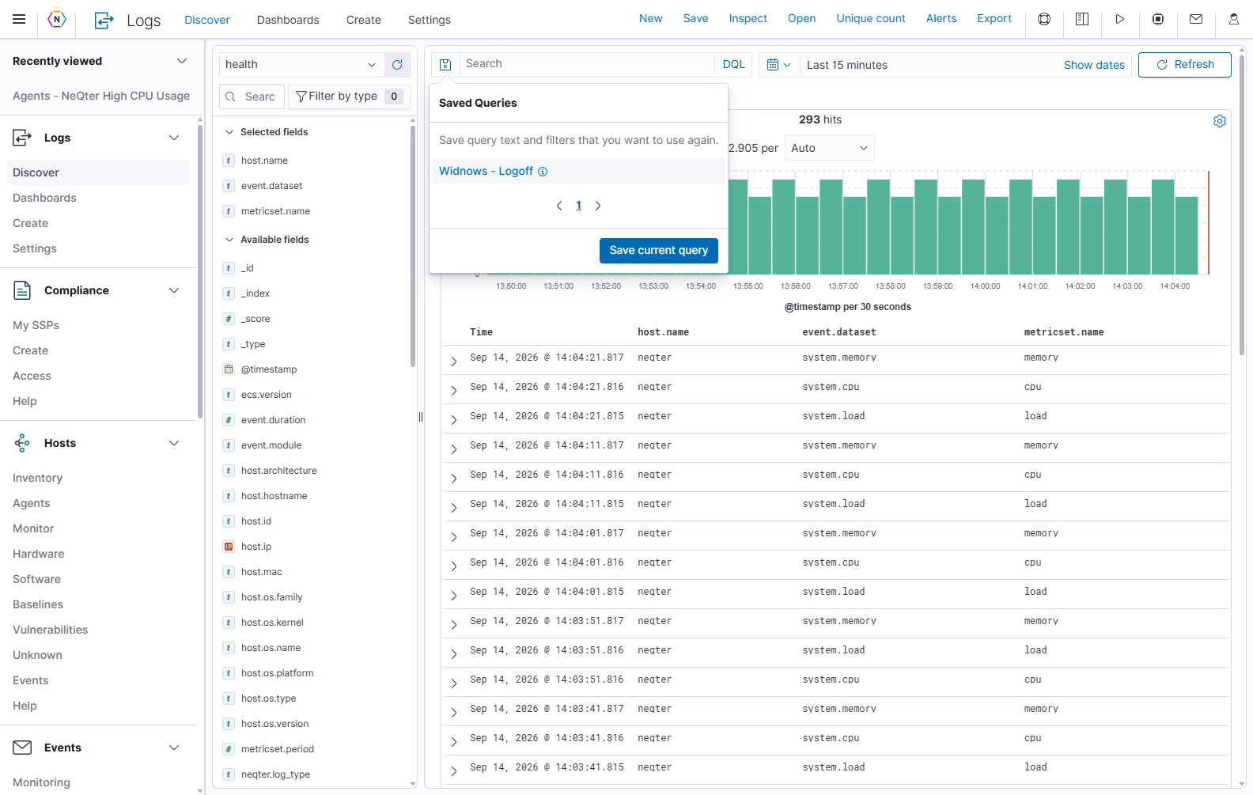Open the calendar quick time menu
The image size is (1253, 795).
pos(778,65)
